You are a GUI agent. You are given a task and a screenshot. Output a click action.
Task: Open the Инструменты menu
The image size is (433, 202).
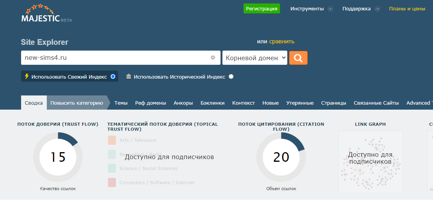pos(307,9)
